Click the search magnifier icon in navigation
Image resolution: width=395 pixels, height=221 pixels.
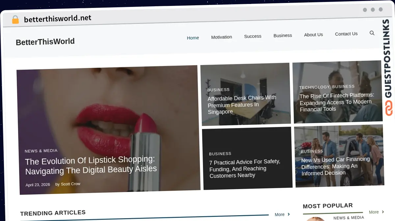[372, 33]
